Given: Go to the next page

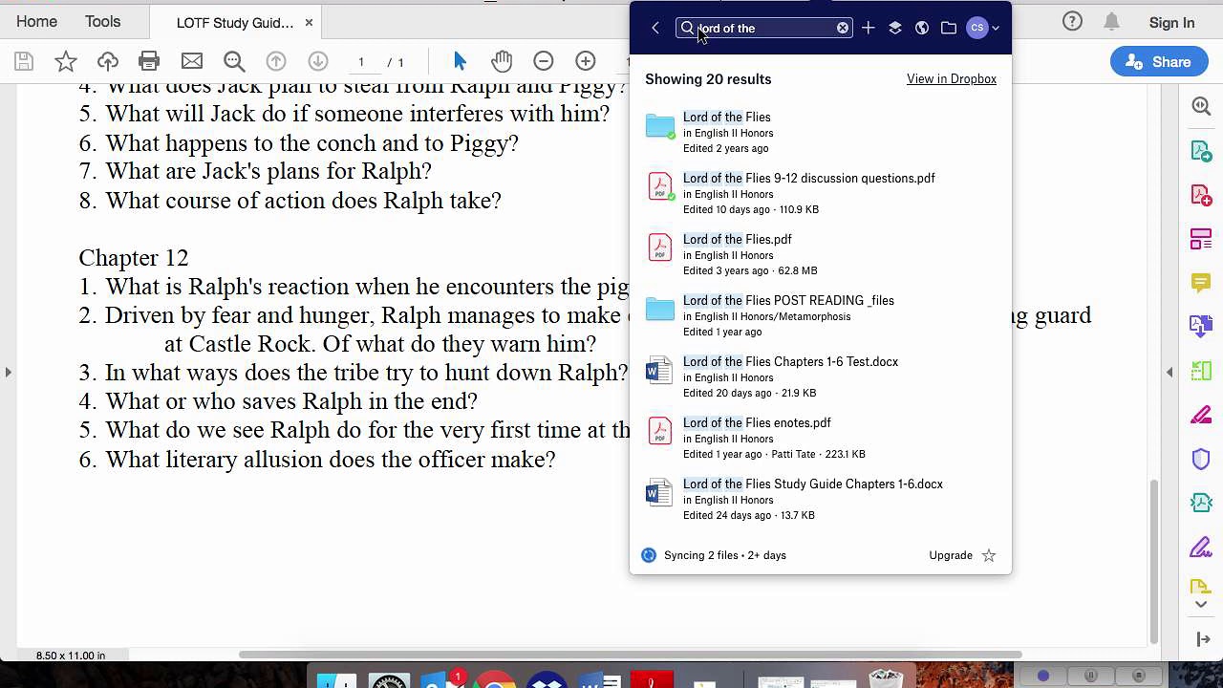Looking at the screenshot, I should (318, 62).
